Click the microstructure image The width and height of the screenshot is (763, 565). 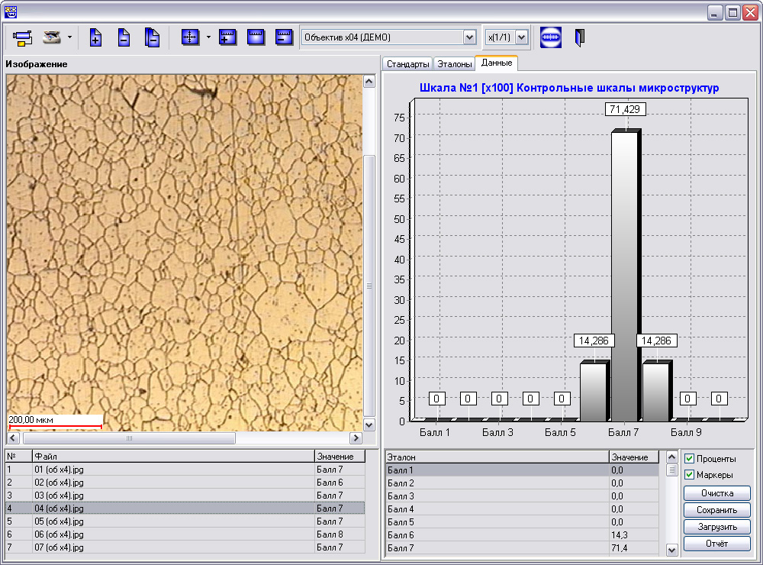coord(185,252)
